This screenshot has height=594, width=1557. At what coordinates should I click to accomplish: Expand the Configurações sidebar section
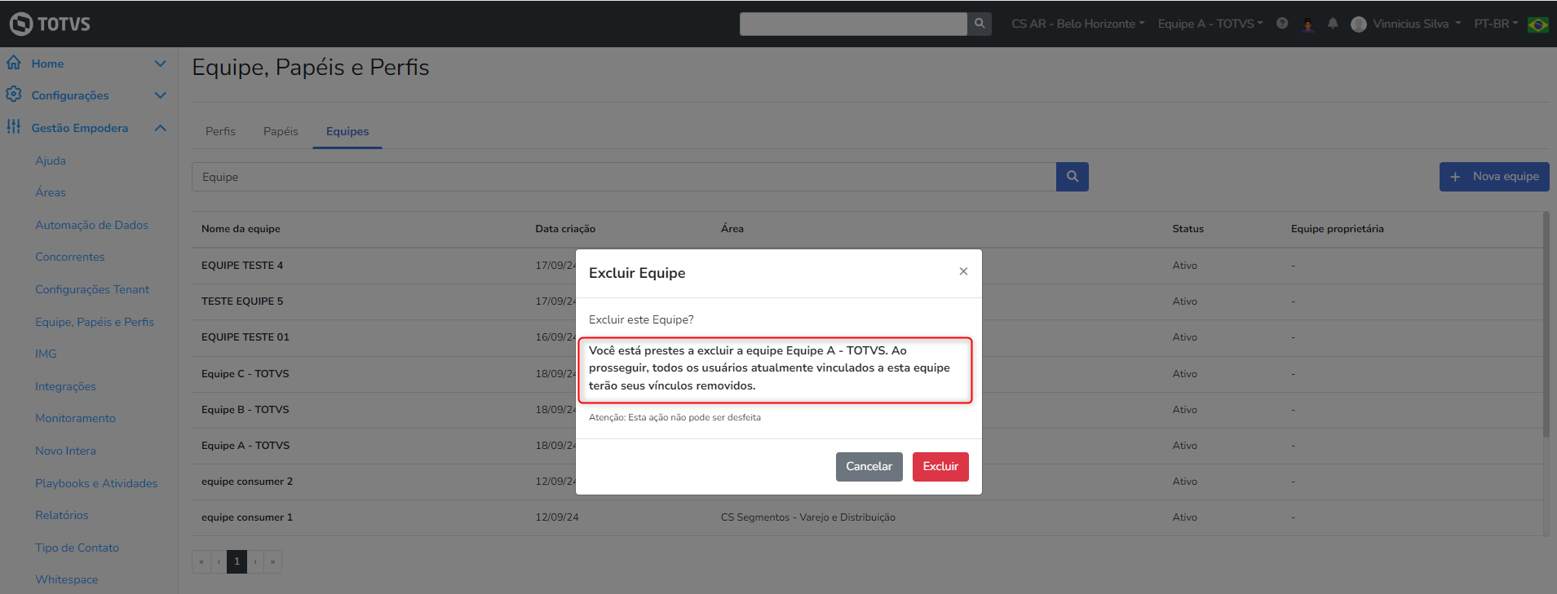pyautogui.click(x=160, y=95)
